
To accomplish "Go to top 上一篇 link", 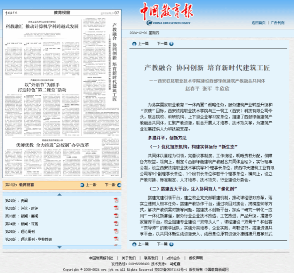I will pyautogui.click(x=143, y=44).
